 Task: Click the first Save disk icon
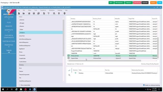[x=29, y=13]
